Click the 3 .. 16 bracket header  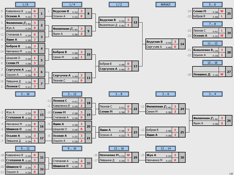(x=25, y=94)
